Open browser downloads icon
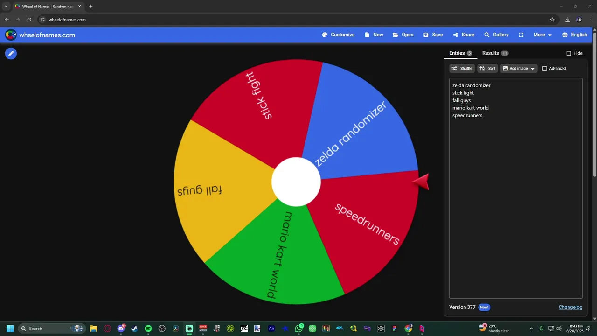 point(568,20)
